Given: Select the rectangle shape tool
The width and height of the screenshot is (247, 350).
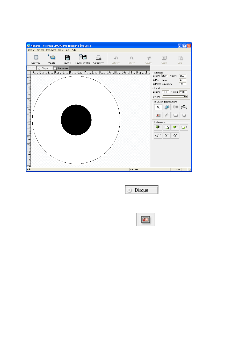Looking at the screenshot, I should (175, 115).
